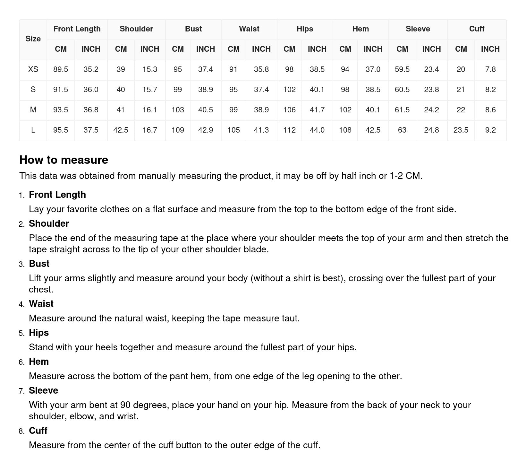Viewport: 526px width, 471px height.
Task: Select the M bust value 103
Action: [x=178, y=110]
